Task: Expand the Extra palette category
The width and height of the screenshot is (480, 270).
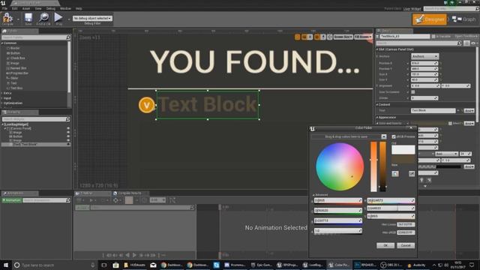Action: [x=2, y=93]
